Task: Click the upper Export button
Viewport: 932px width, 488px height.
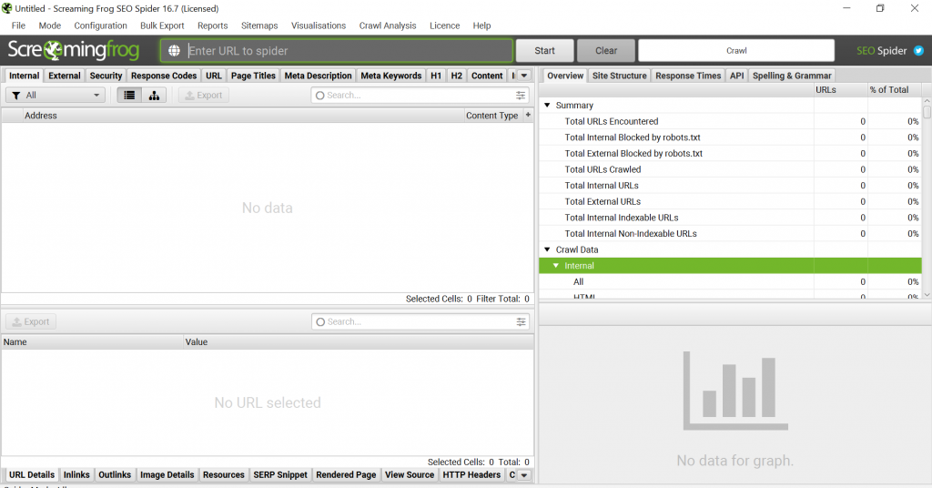Action: tap(204, 95)
